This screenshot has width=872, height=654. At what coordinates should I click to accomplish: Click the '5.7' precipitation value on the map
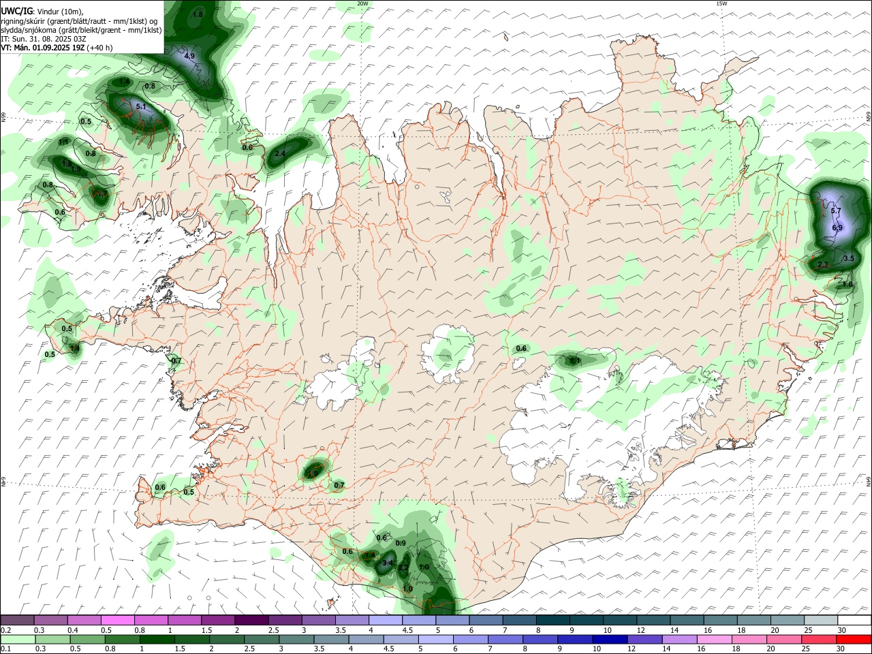(x=837, y=211)
